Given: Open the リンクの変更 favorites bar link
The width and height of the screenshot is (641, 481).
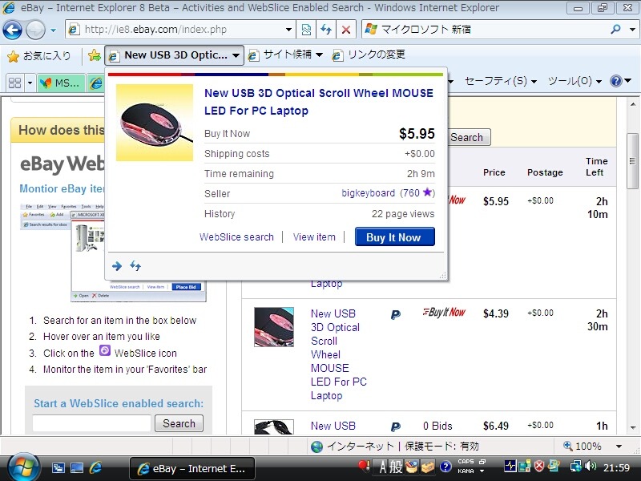Looking at the screenshot, I should tap(369, 55).
